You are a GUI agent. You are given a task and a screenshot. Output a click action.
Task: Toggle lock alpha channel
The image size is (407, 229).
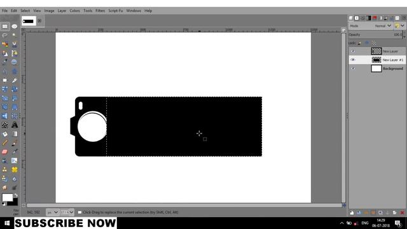tap(374, 43)
